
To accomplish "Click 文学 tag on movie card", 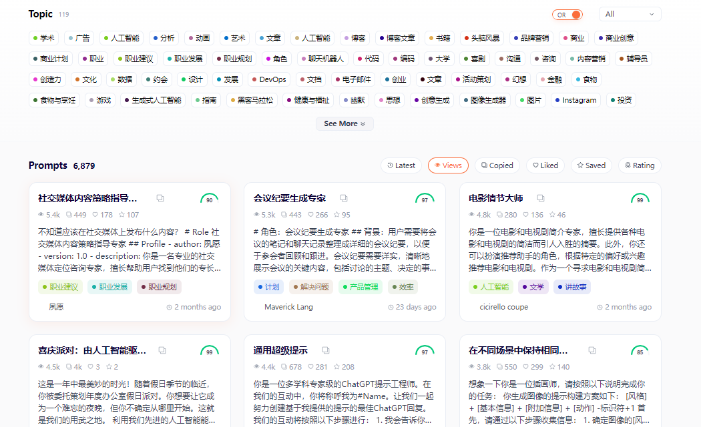I will [x=533, y=287].
